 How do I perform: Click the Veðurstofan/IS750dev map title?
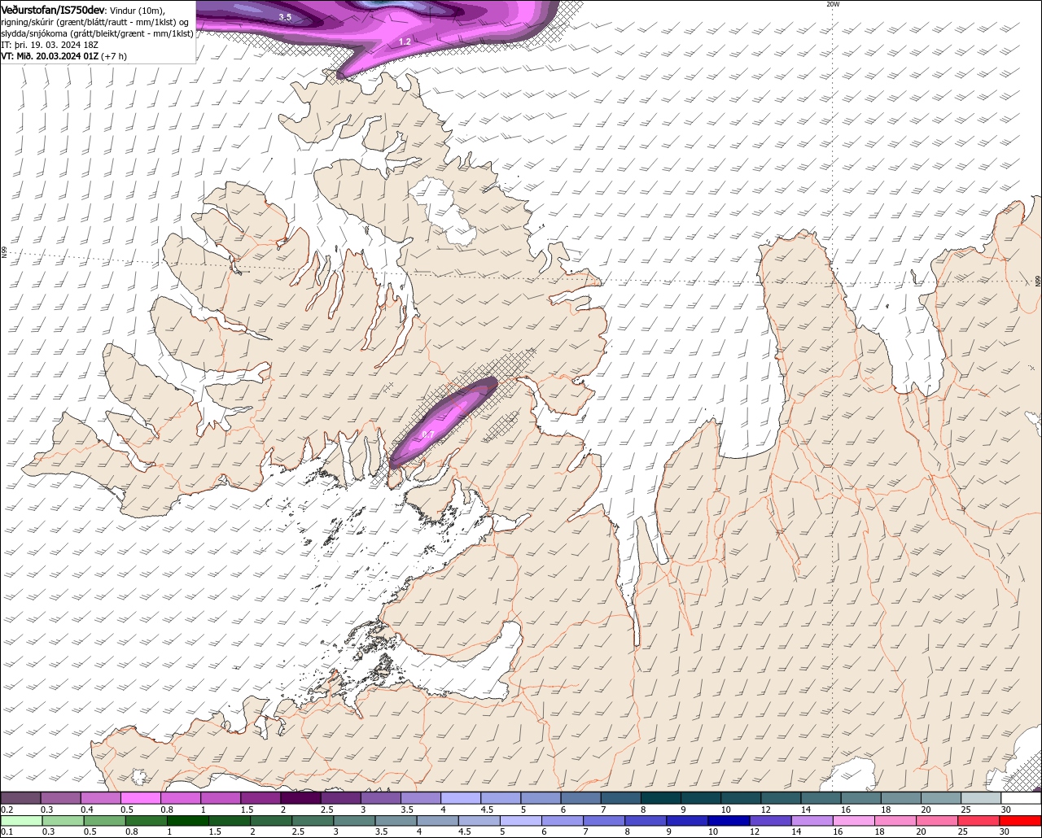point(53,10)
